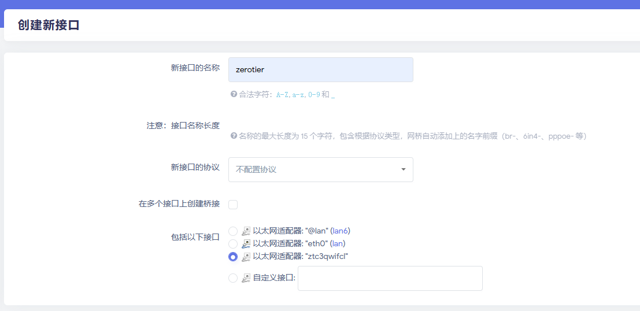
Task: Click the 自定义接口 label text
Action: (273, 277)
